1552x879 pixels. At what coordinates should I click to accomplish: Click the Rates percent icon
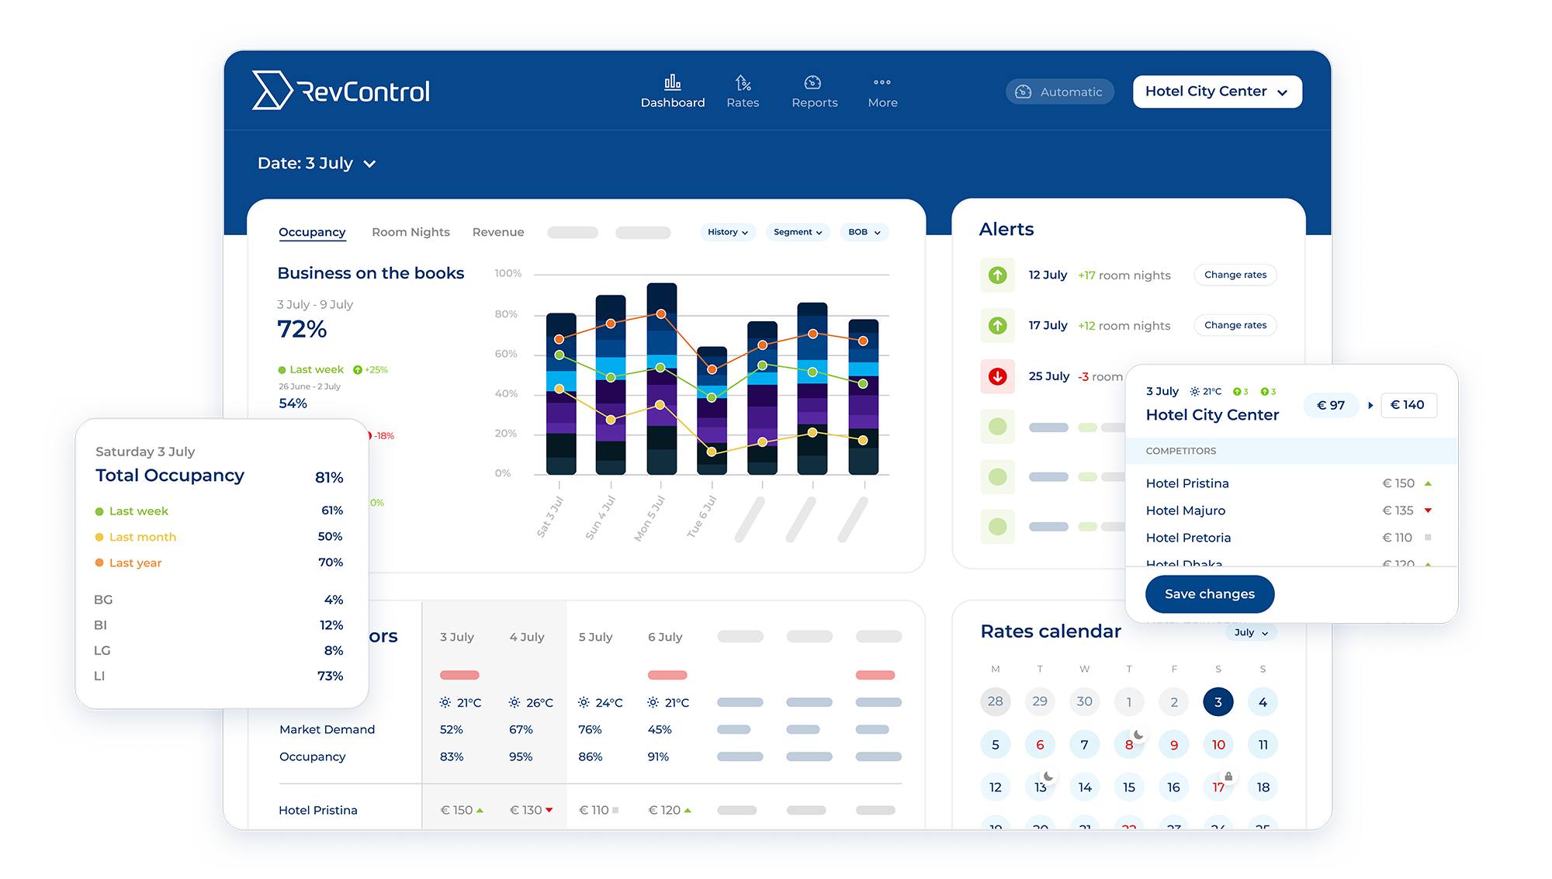743,82
